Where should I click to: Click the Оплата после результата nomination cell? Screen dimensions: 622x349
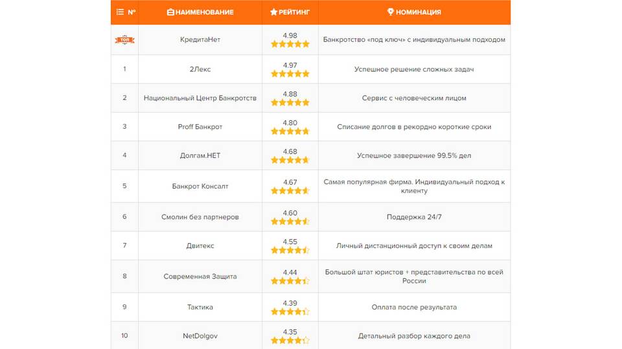coord(414,307)
